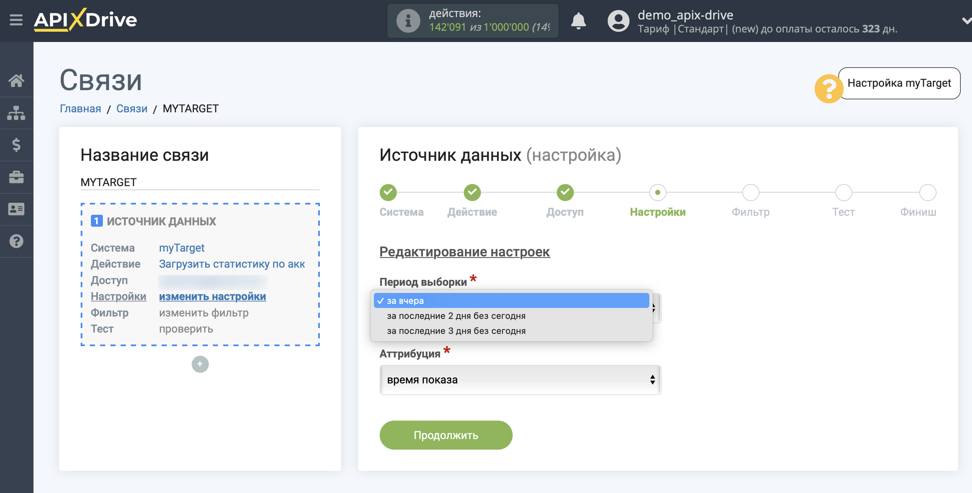Open the Действие step label

pyautogui.click(x=472, y=212)
